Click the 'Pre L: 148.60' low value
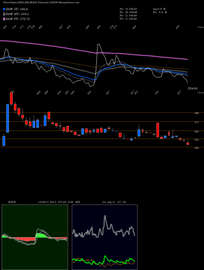This screenshot has height=270, width=204. tap(128, 16)
